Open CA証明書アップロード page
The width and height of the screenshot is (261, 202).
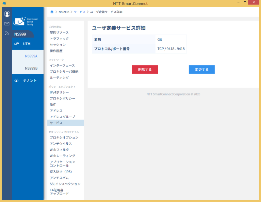pos(59,192)
